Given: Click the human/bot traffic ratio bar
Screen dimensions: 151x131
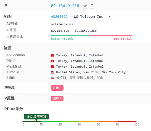Looking at the screenshot, I should [91, 36].
